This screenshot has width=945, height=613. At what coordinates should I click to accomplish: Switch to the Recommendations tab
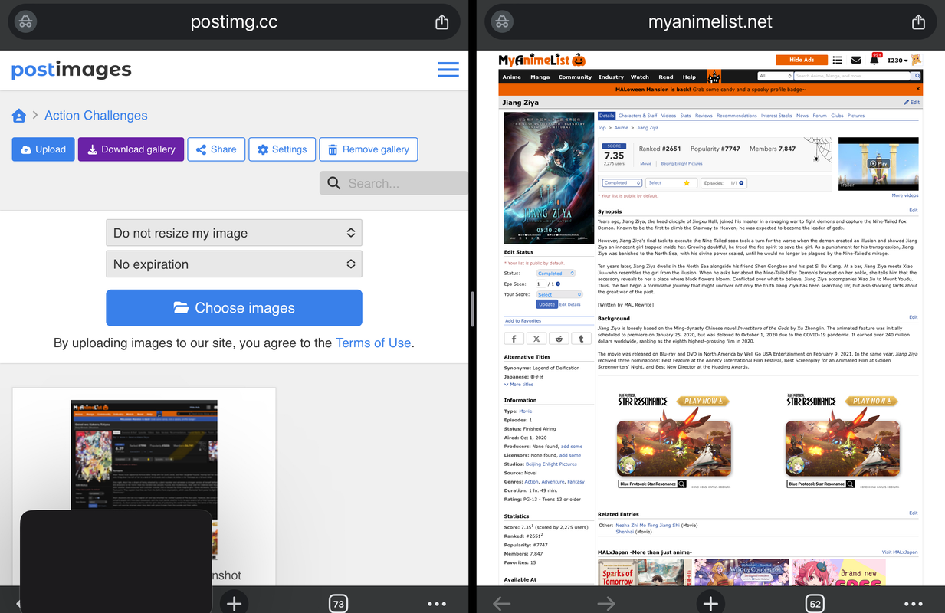click(737, 116)
